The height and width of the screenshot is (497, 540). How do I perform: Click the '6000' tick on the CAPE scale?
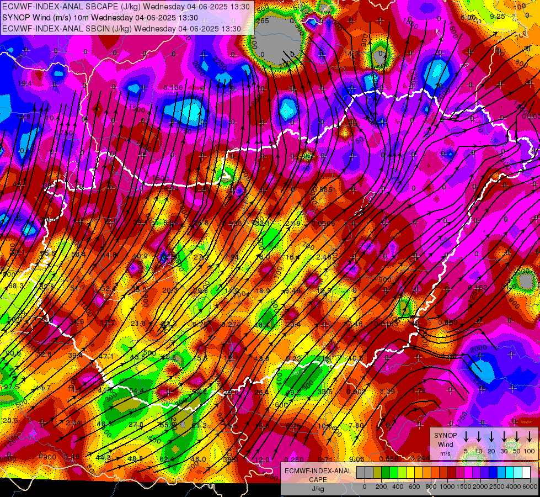pyautogui.click(x=531, y=487)
